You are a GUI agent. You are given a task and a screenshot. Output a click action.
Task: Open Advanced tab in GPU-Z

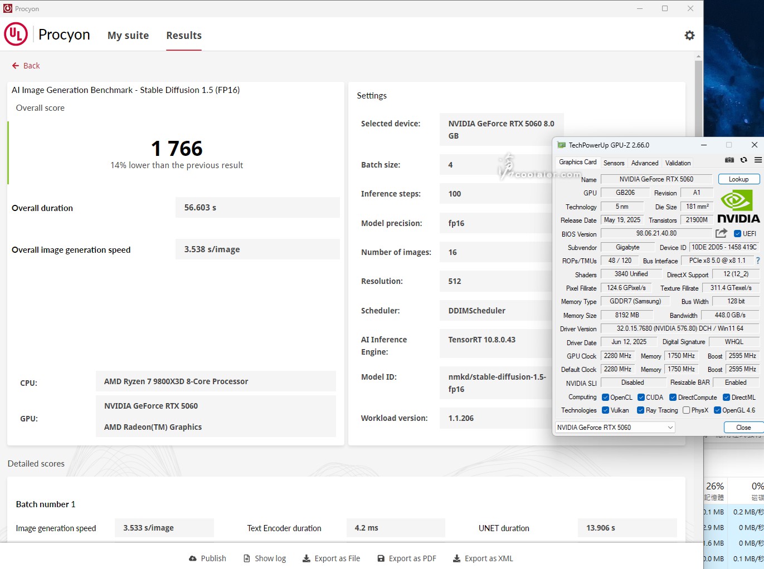(x=645, y=163)
